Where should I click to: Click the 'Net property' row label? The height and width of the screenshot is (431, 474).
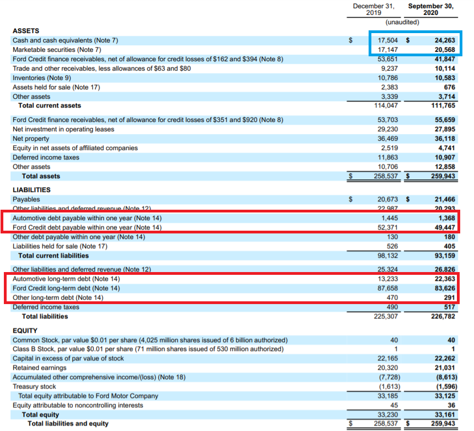click(x=31, y=139)
